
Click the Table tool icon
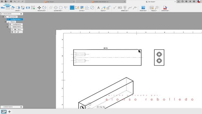pyautogui.click(x=151, y=8)
